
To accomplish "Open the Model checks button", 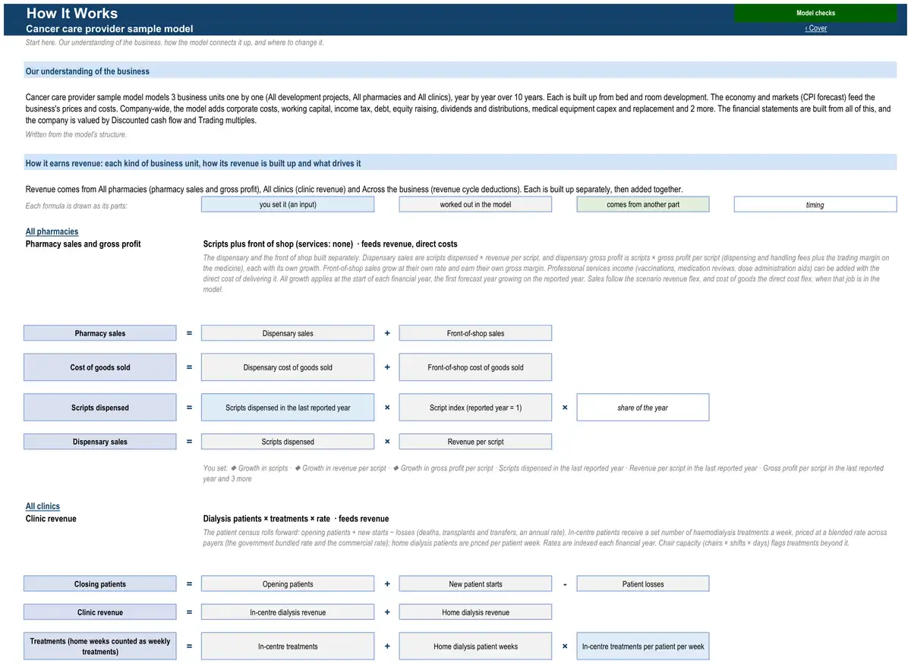I will click(815, 13).
